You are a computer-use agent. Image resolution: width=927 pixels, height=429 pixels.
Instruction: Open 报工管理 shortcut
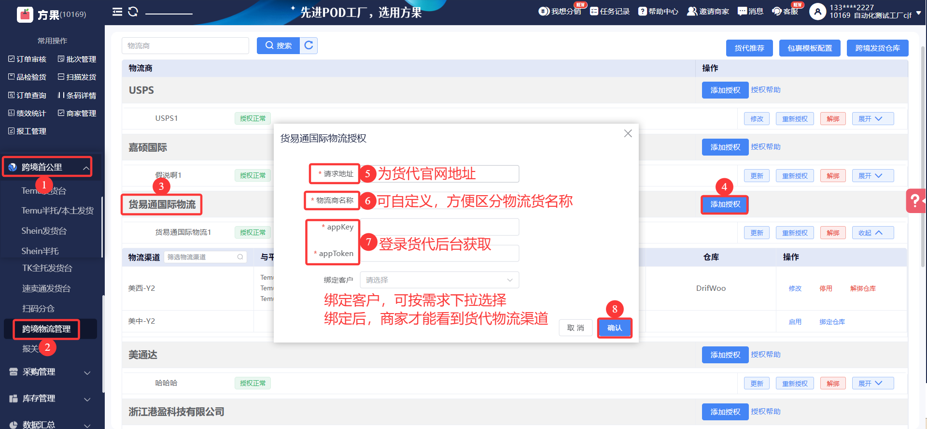(x=28, y=131)
